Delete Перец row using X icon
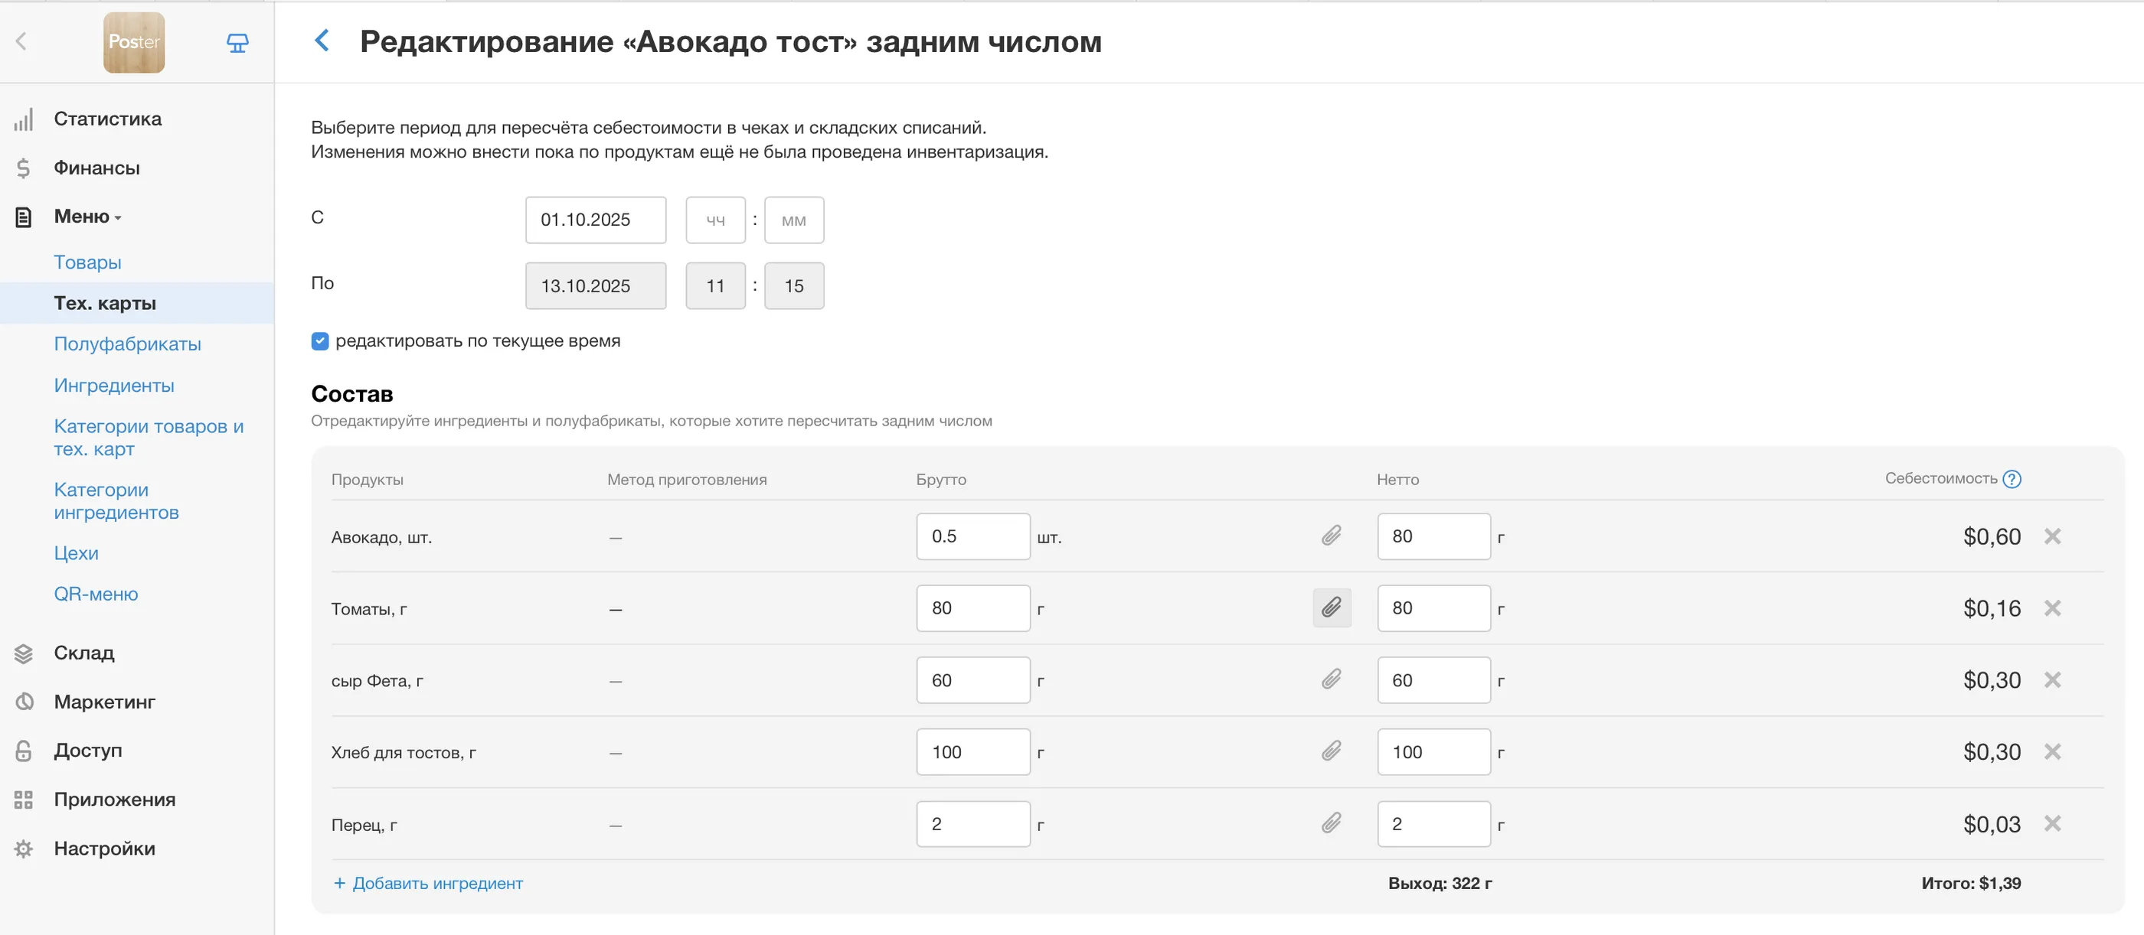The height and width of the screenshot is (935, 2144). click(2051, 823)
